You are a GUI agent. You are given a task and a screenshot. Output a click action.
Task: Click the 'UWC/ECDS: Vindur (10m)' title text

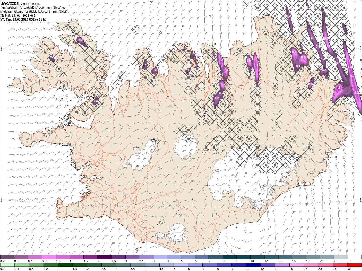[x=20, y=3]
